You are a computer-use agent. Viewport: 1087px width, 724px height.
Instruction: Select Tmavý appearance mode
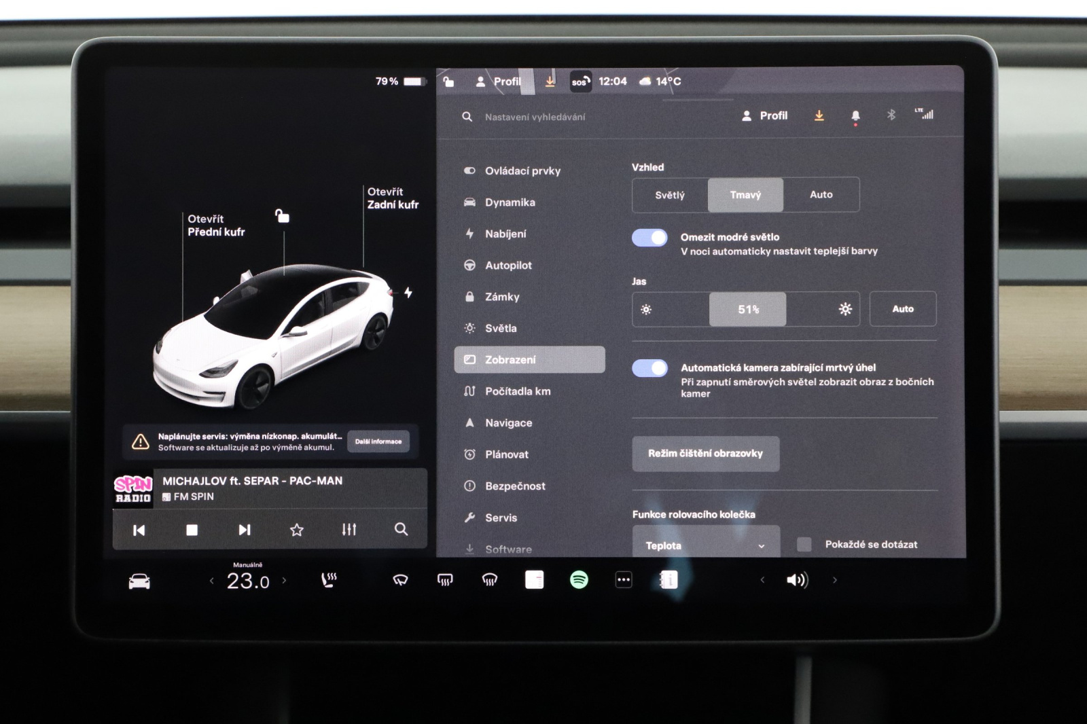pyautogui.click(x=745, y=195)
